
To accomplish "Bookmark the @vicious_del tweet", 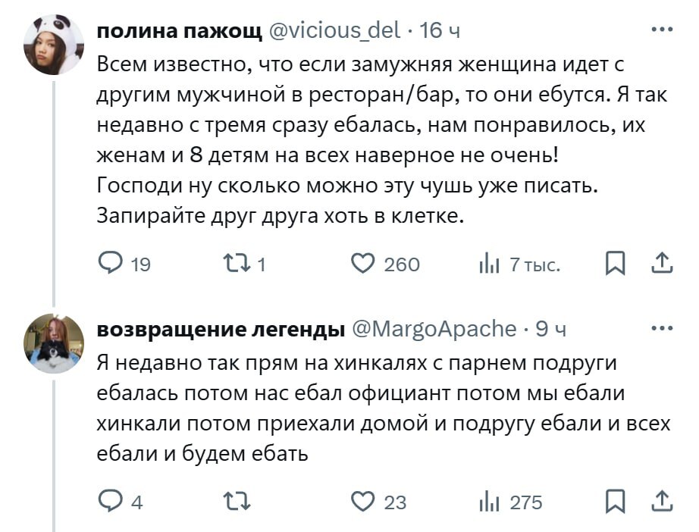I will click(615, 264).
